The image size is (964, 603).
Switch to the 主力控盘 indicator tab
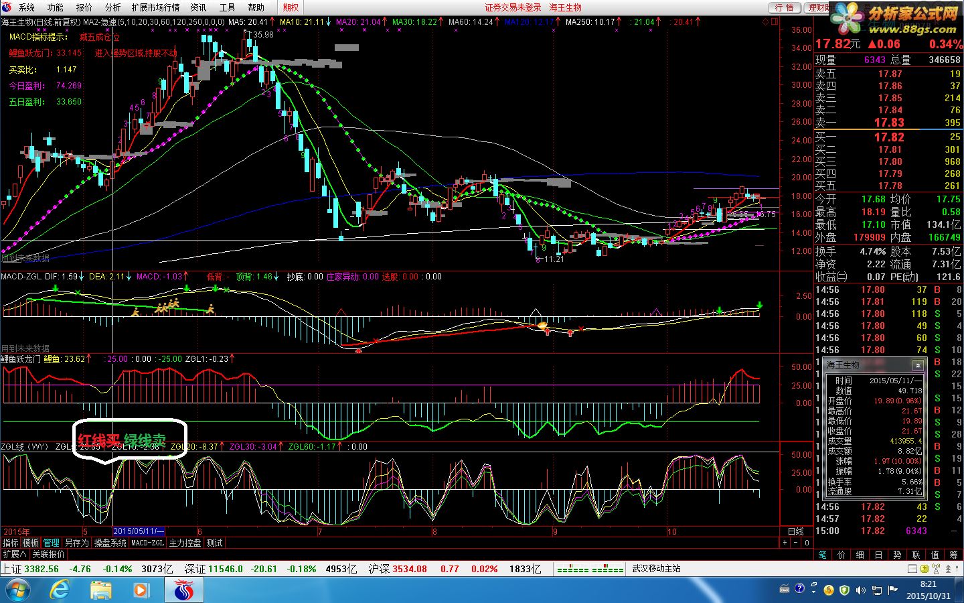(x=185, y=543)
